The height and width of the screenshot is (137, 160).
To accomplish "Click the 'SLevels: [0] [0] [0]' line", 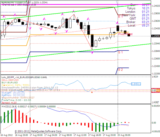I will point(13,93).
